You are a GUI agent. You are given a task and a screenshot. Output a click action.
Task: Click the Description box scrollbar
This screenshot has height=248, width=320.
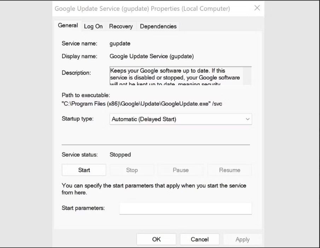(x=247, y=76)
